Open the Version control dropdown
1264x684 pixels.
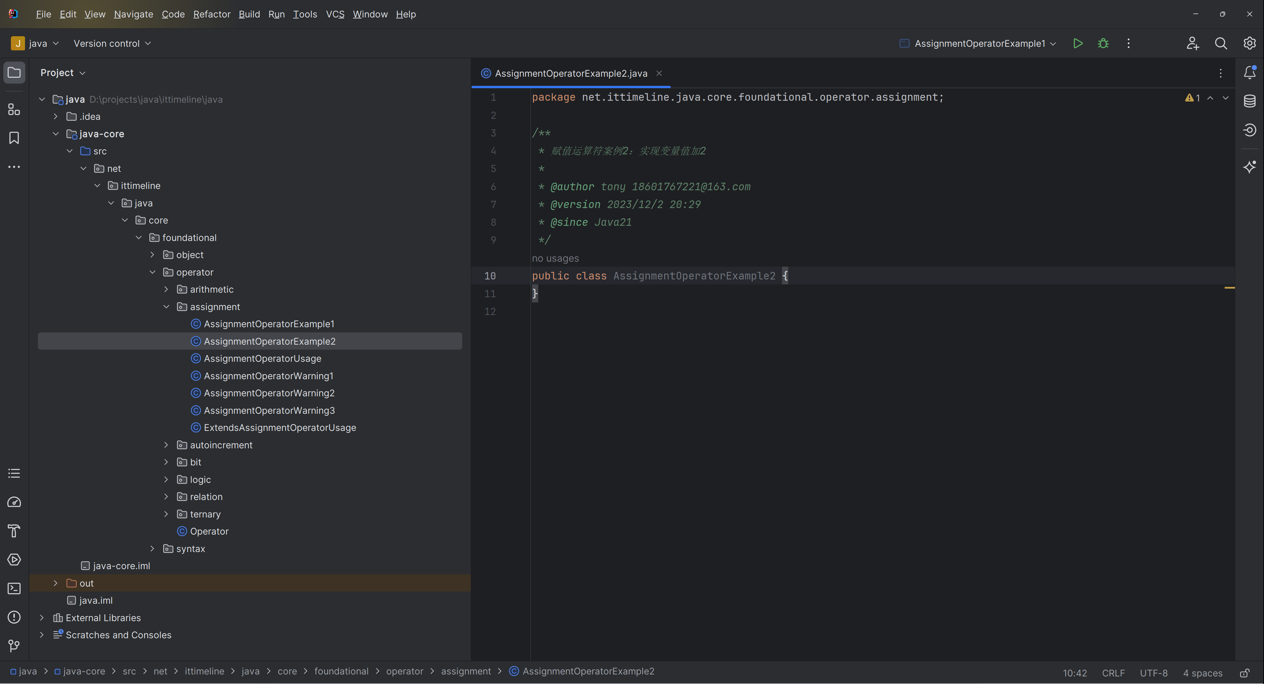112,43
